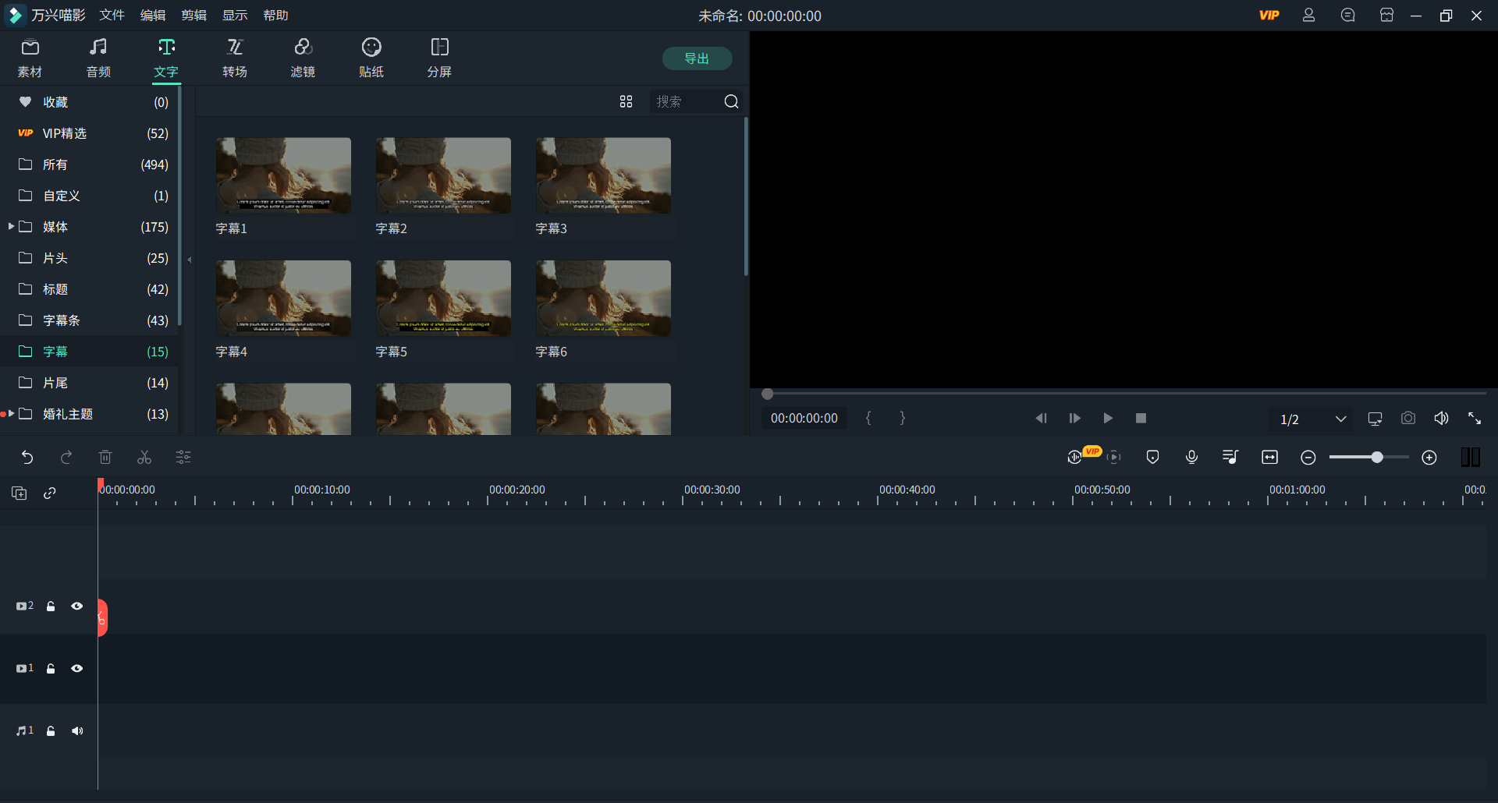Hide video track 2 with eye icon
Screen dimensions: 1498x803
point(77,606)
